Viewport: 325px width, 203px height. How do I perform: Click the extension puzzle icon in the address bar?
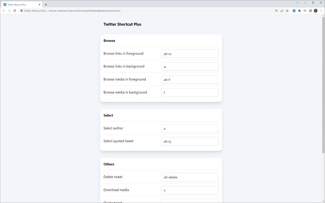coord(22,11)
